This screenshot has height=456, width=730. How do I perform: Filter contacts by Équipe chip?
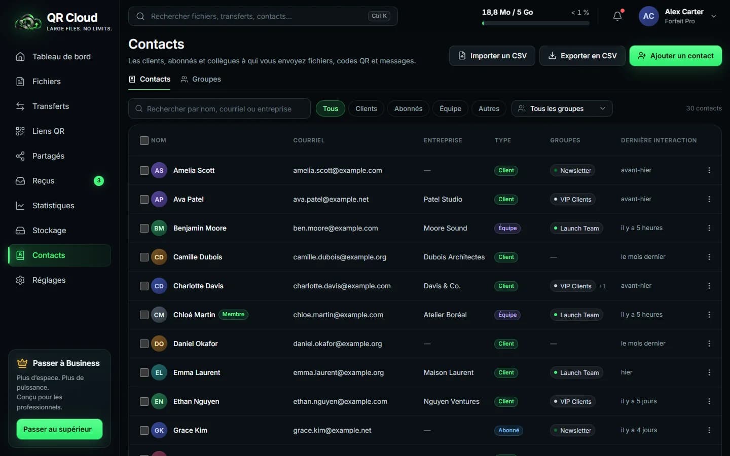click(450, 108)
